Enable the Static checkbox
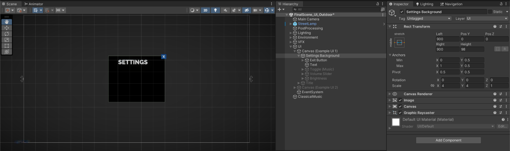Viewport: 510px width, 151px height. click(490, 12)
